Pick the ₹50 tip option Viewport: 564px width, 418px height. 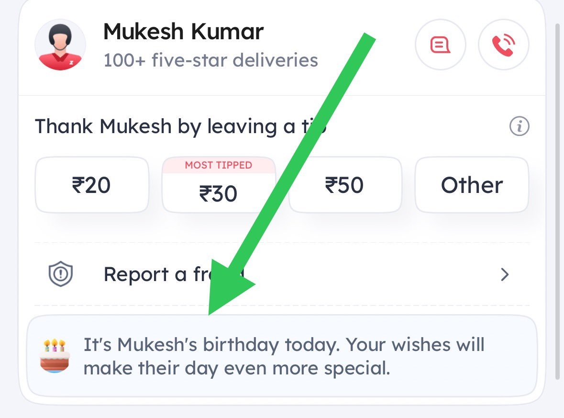344,185
